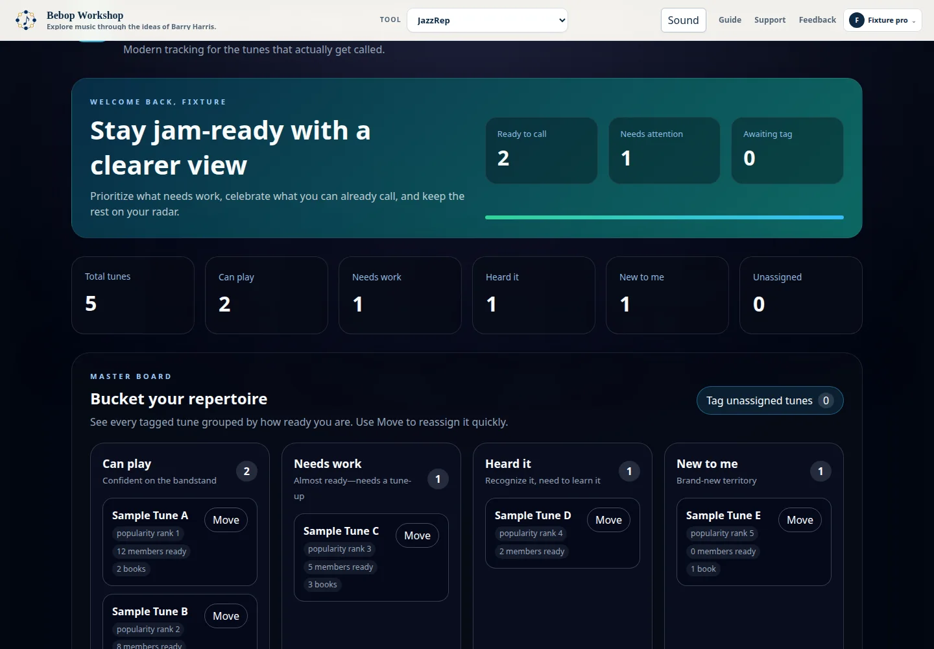Move Sample Tune D to another bucket

[x=608, y=520]
